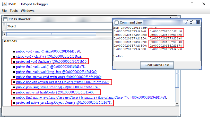
Task: Open the Windows menu
Action: click(28, 11)
